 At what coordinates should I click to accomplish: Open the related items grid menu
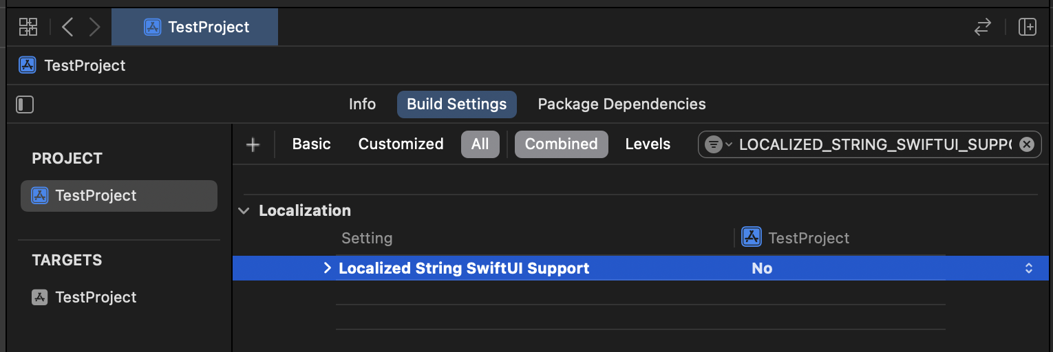pyautogui.click(x=28, y=27)
